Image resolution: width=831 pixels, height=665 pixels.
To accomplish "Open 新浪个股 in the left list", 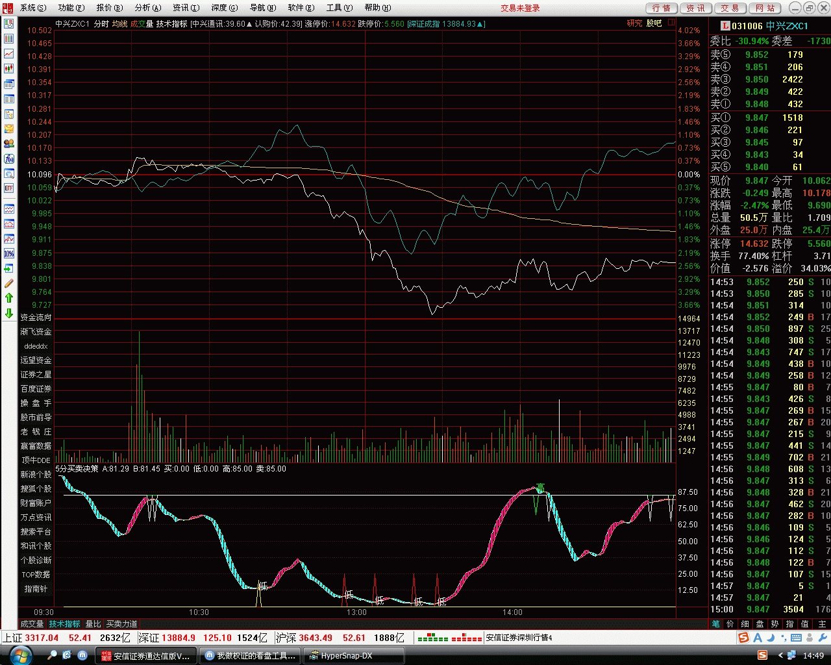I will (36, 475).
